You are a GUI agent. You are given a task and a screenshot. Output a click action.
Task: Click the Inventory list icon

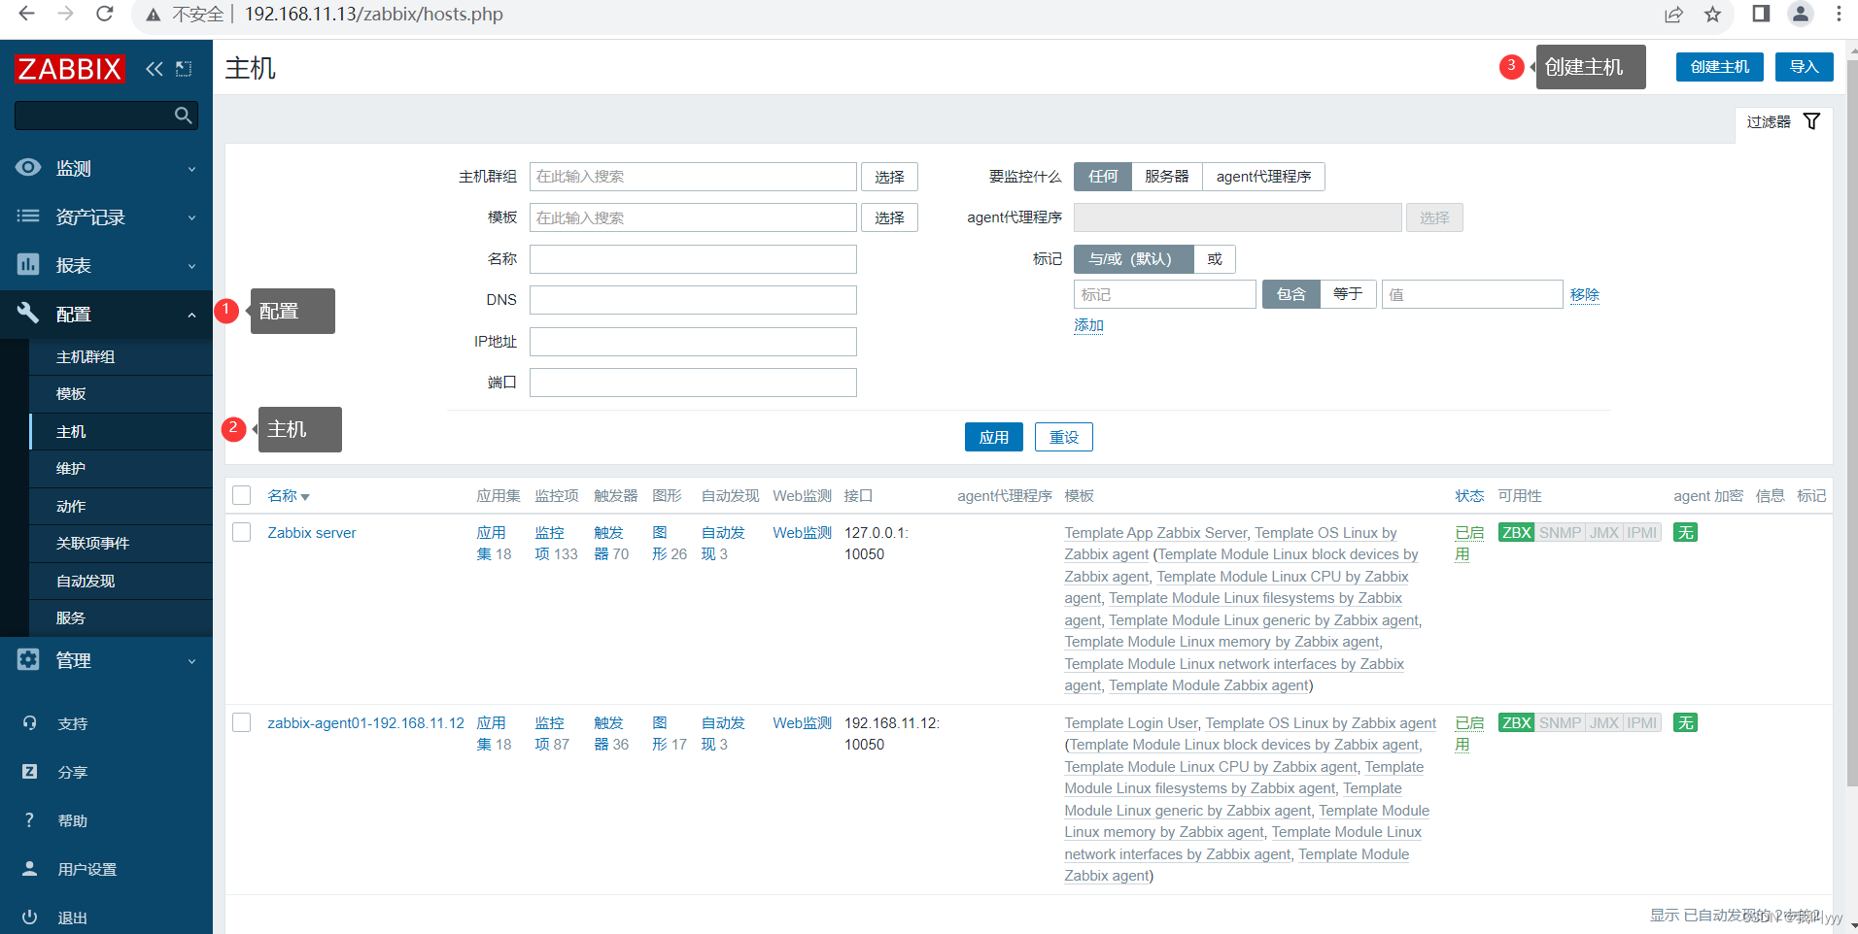pyautogui.click(x=28, y=216)
